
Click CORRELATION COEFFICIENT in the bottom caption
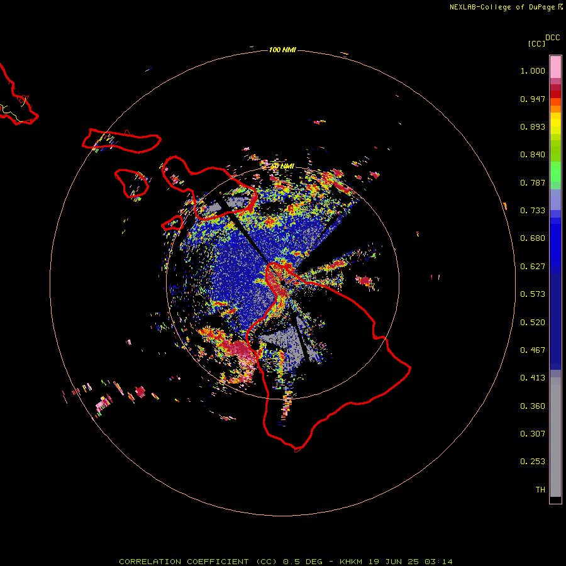(184, 562)
